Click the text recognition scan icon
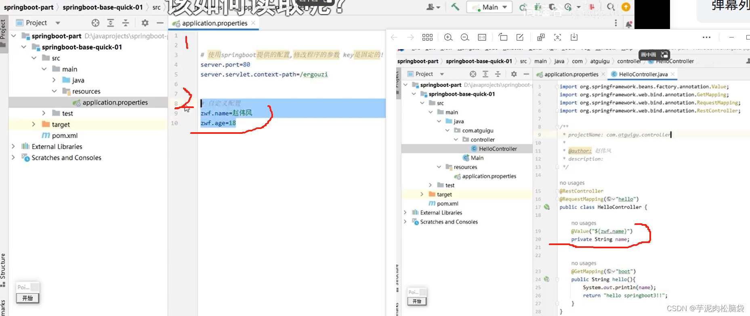The image size is (750, 316). click(x=557, y=37)
